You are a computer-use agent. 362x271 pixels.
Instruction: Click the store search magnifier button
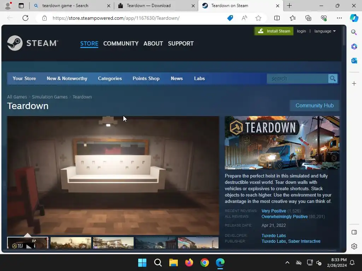(x=333, y=79)
